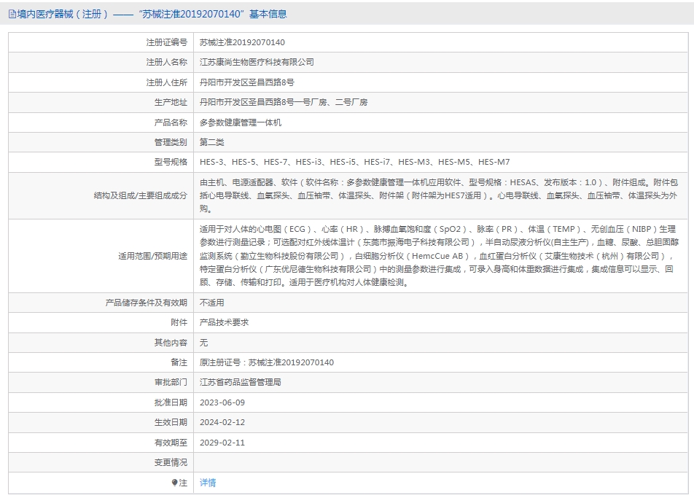The width and height of the screenshot is (694, 498).
Task: Click the page header title 境内医疗器械（注册）
Action: tap(63, 14)
